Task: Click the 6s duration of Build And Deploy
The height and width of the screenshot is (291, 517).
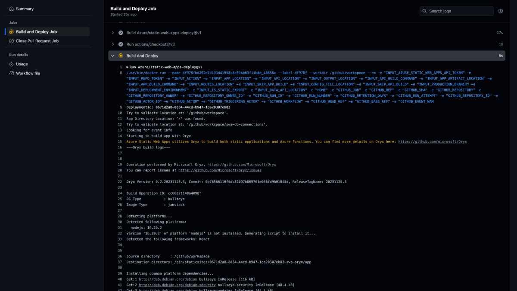Action: click(x=501, y=56)
